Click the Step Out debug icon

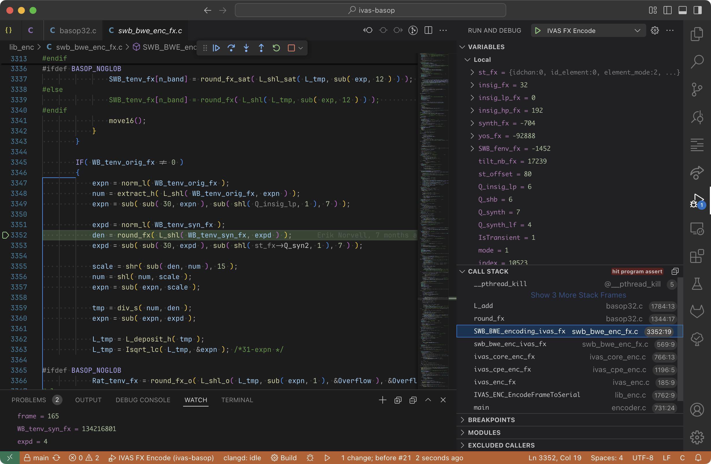coord(261,48)
